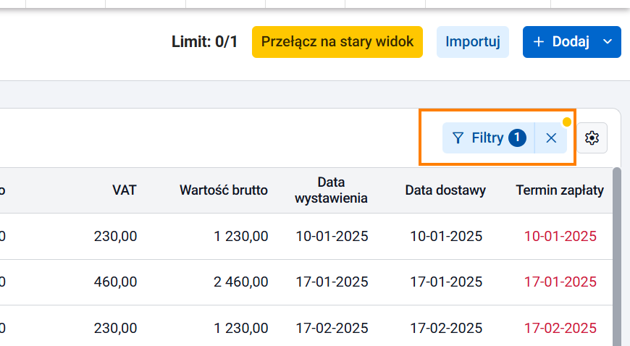Open the Filtry filter panel

(488, 138)
